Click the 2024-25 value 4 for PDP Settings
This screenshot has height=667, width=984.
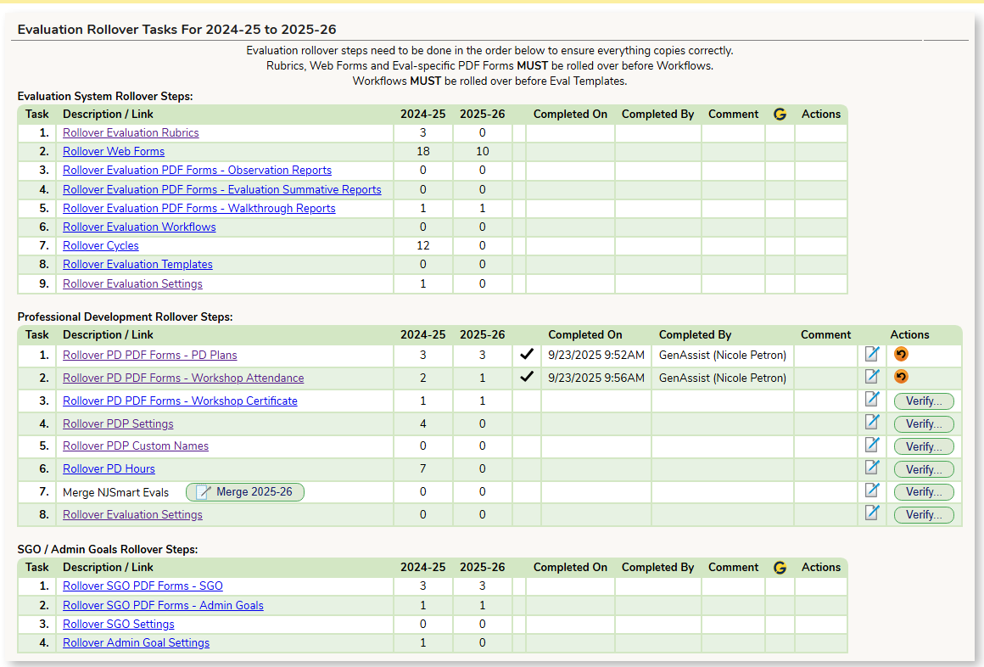coord(423,424)
